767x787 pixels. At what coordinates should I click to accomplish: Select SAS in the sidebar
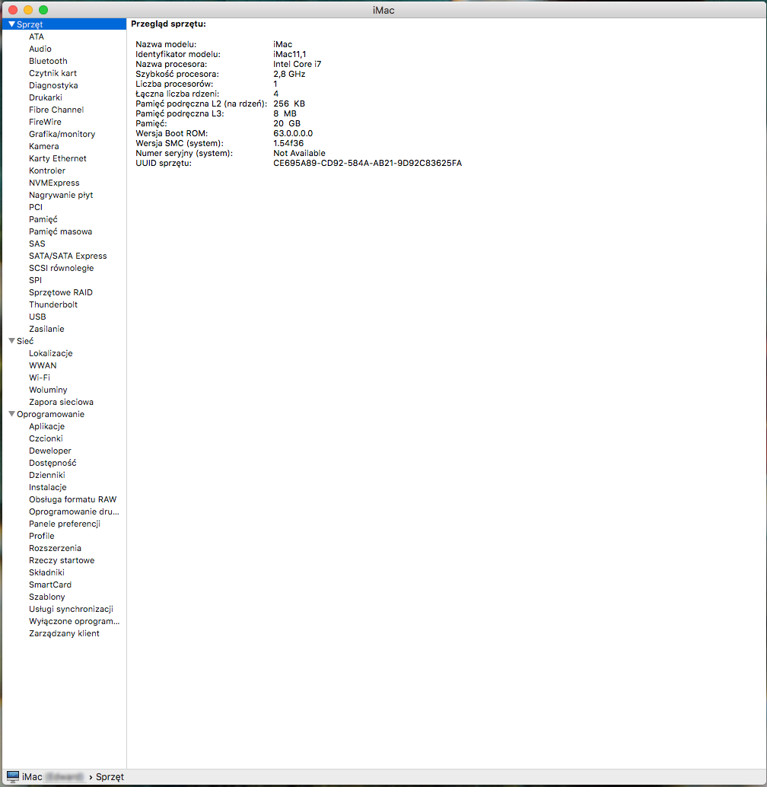click(37, 244)
